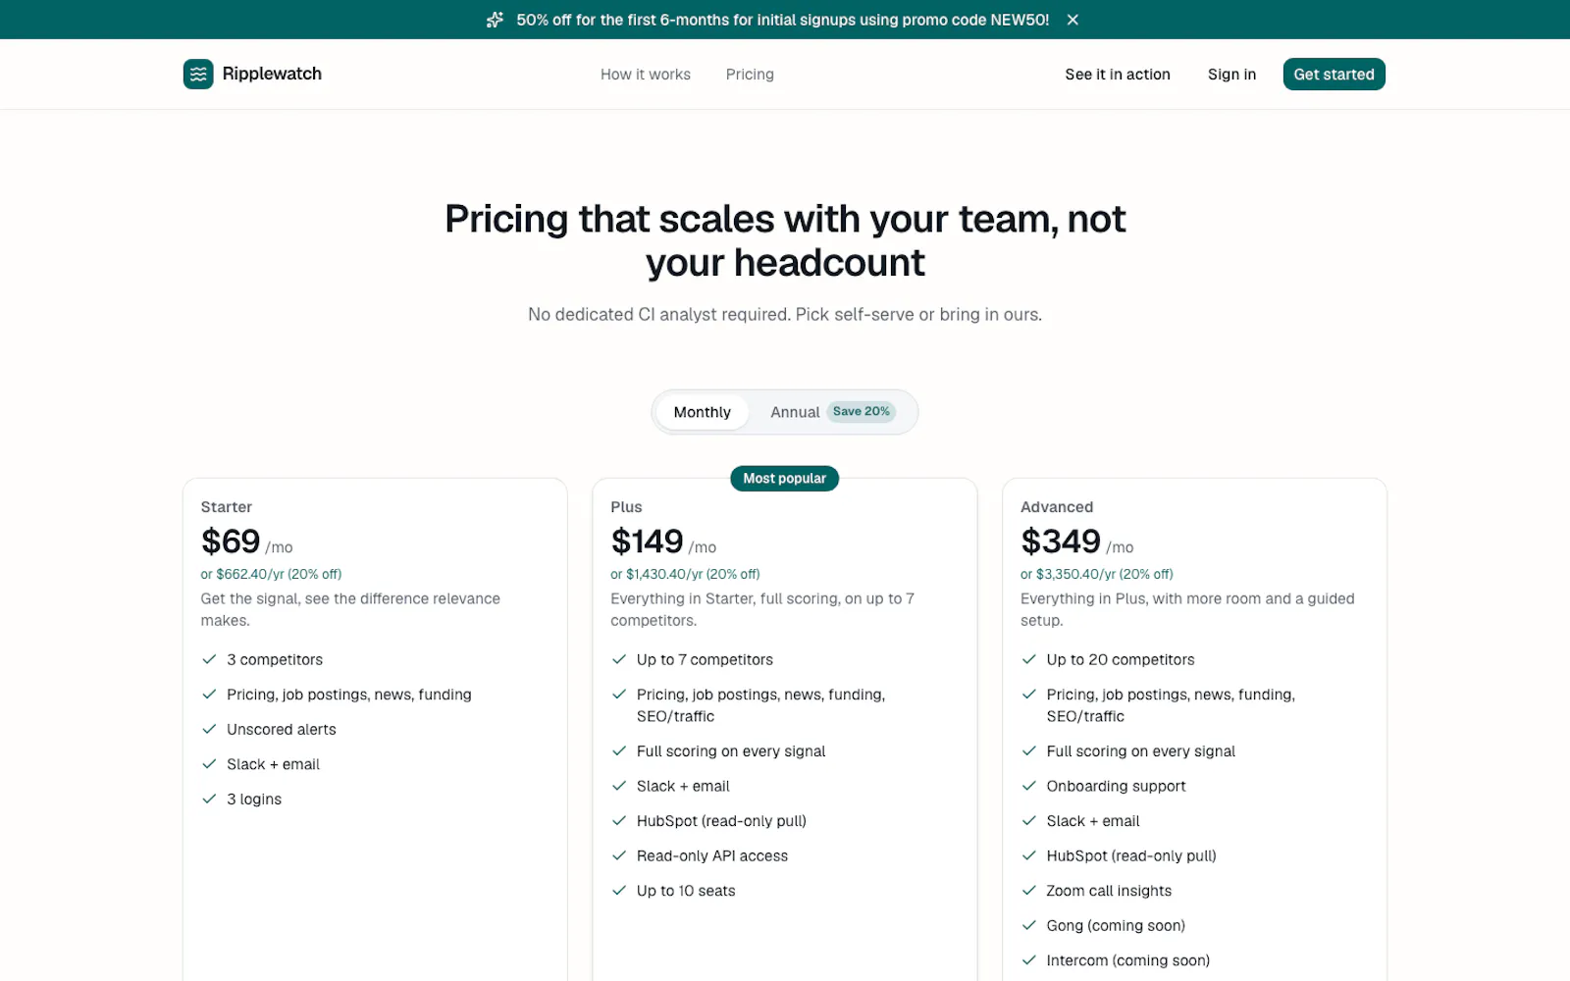Click checkmark next to Up to 10 seats
Screen dimensions: 1570x981
(x=619, y=891)
